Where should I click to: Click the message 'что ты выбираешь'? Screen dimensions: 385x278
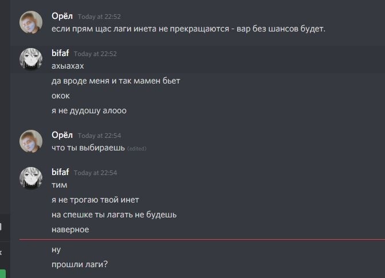click(x=88, y=148)
